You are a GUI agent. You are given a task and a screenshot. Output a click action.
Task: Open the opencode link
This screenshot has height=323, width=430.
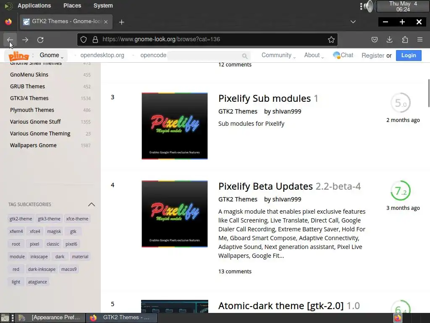[x=153, y=55]
